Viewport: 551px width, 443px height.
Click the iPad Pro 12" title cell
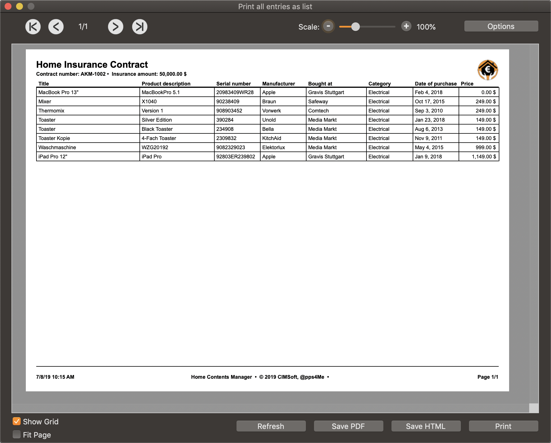click(88, 157)
